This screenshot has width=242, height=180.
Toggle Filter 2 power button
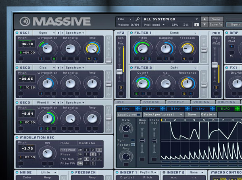[131, 68]
